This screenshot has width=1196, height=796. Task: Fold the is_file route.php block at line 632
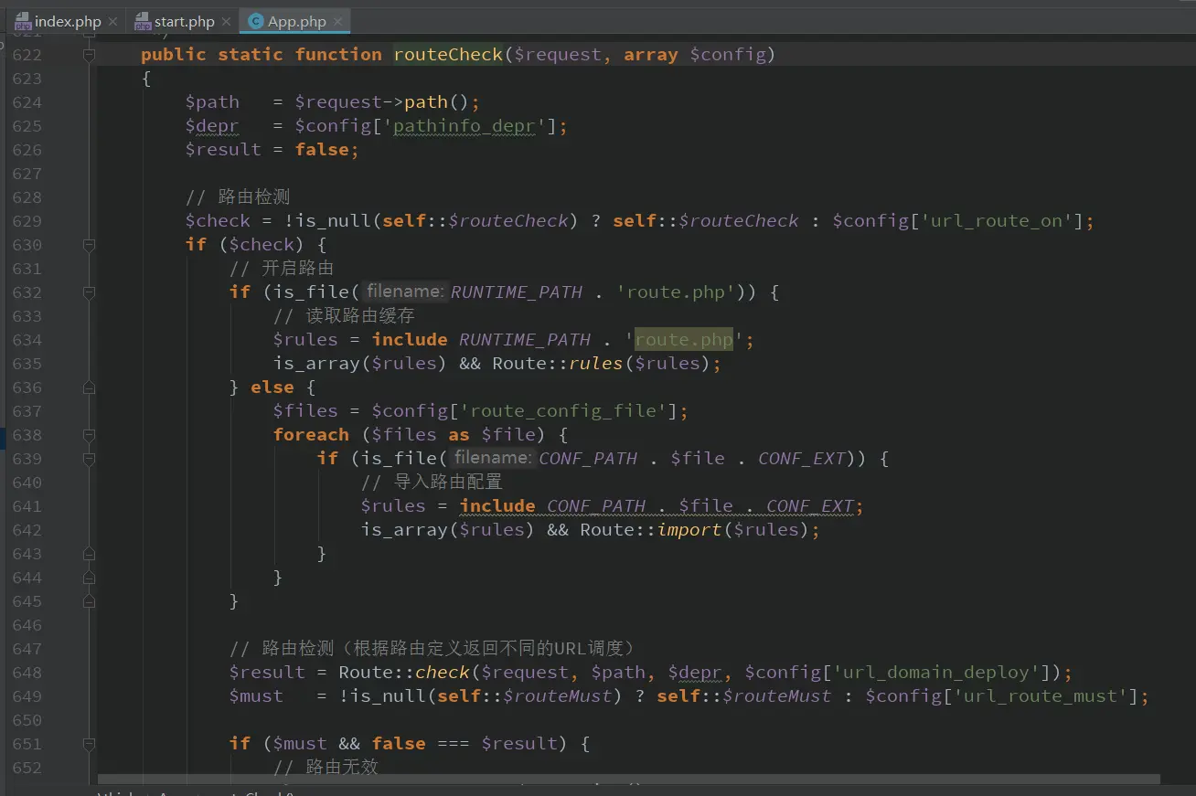pos(89,292)
